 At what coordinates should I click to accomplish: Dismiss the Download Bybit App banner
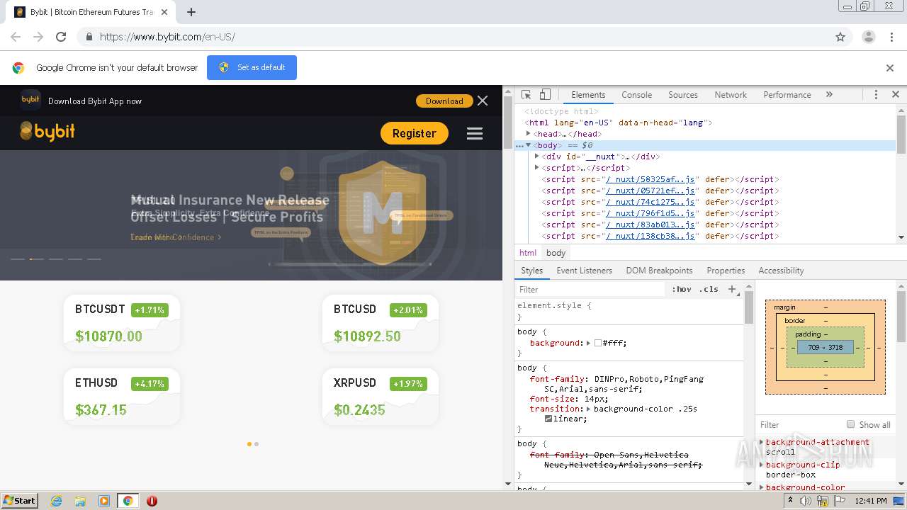tap(483, 101)
